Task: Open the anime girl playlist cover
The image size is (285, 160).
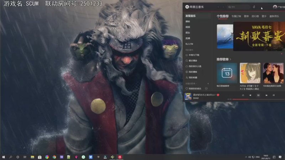Action: (x=250, y=73)
